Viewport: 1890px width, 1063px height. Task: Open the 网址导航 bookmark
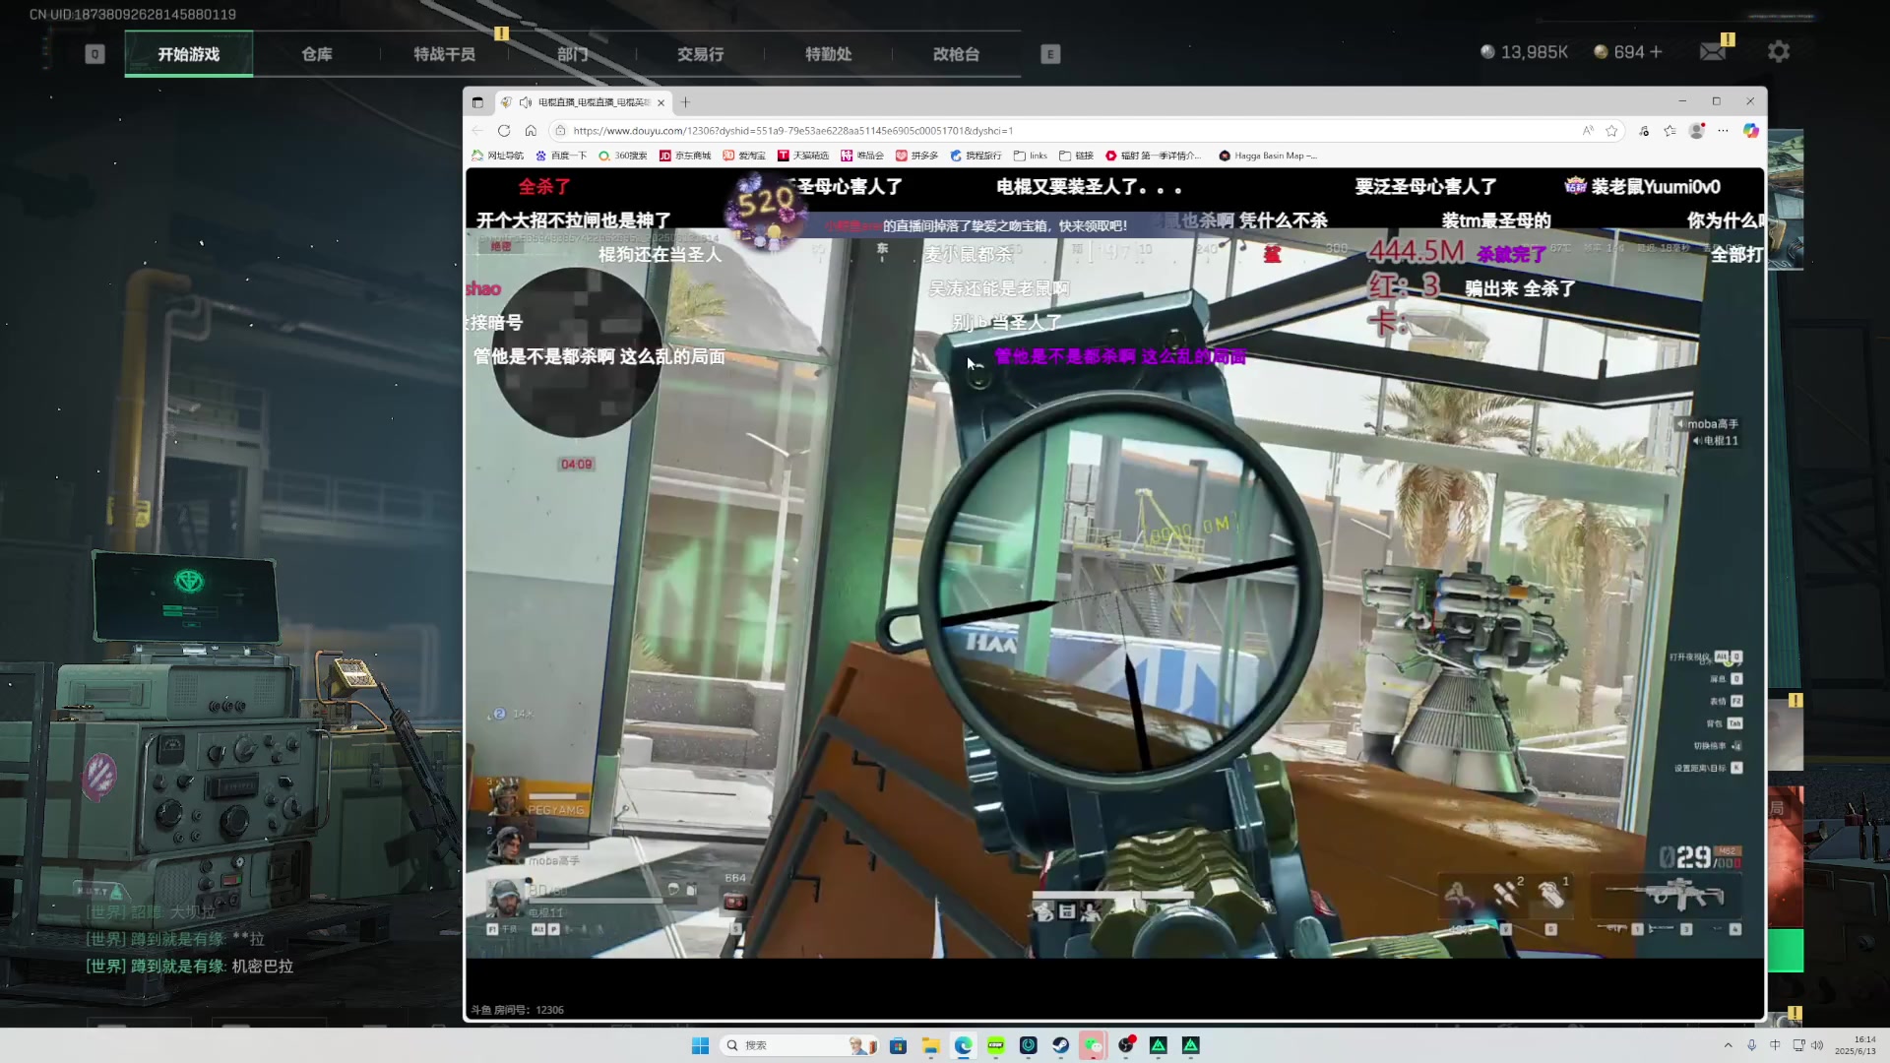(498, 156)
